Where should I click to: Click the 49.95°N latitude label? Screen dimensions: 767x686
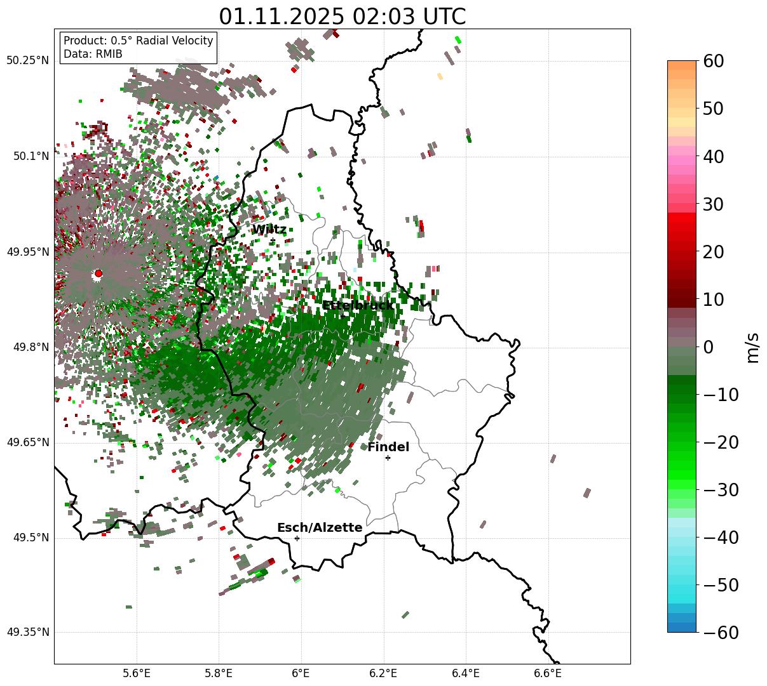(27, 252)
